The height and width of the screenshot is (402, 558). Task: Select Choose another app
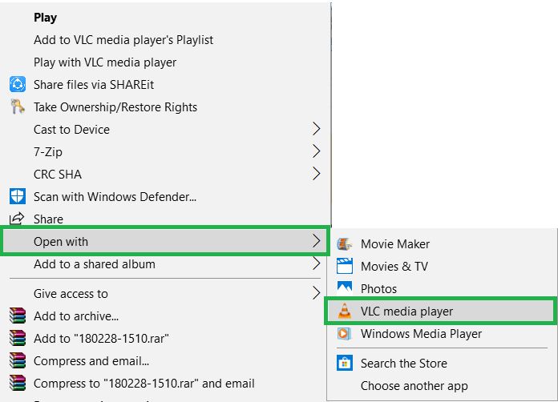414,386
